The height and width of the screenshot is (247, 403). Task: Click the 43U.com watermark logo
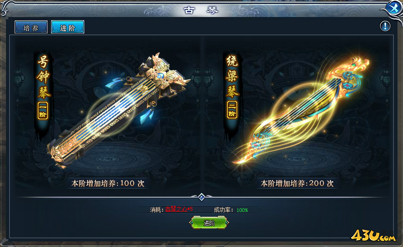coord(373,235)
